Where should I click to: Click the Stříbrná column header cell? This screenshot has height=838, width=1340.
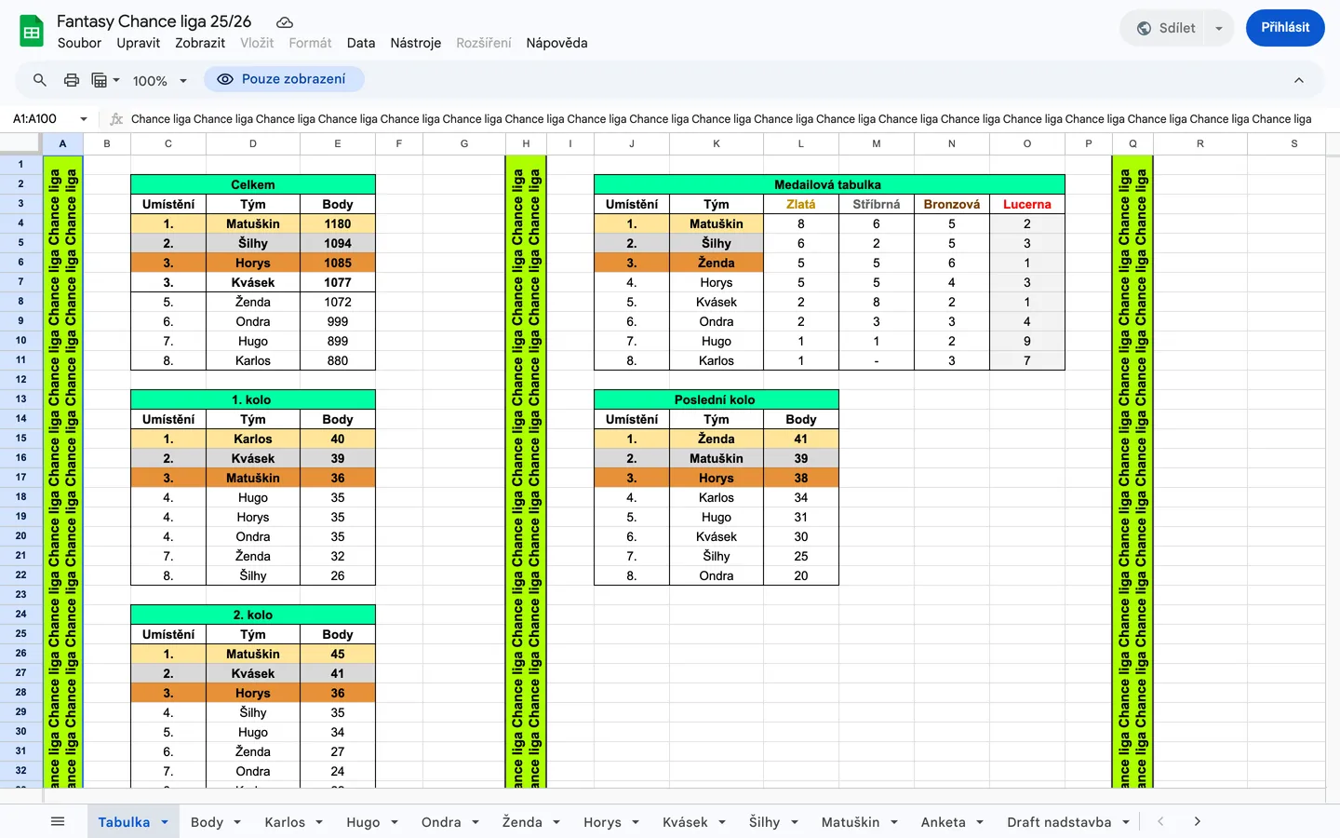tap(877, 204)
